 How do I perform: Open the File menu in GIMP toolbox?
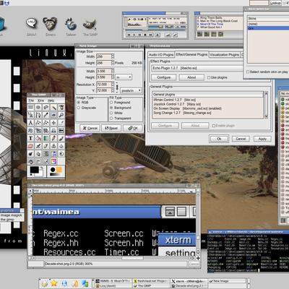tap(31, 100)
